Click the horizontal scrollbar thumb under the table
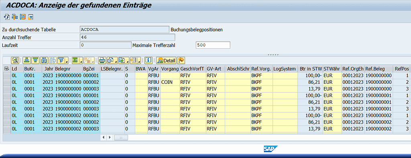Screen dimensions: 411x158 pos(121,137)
